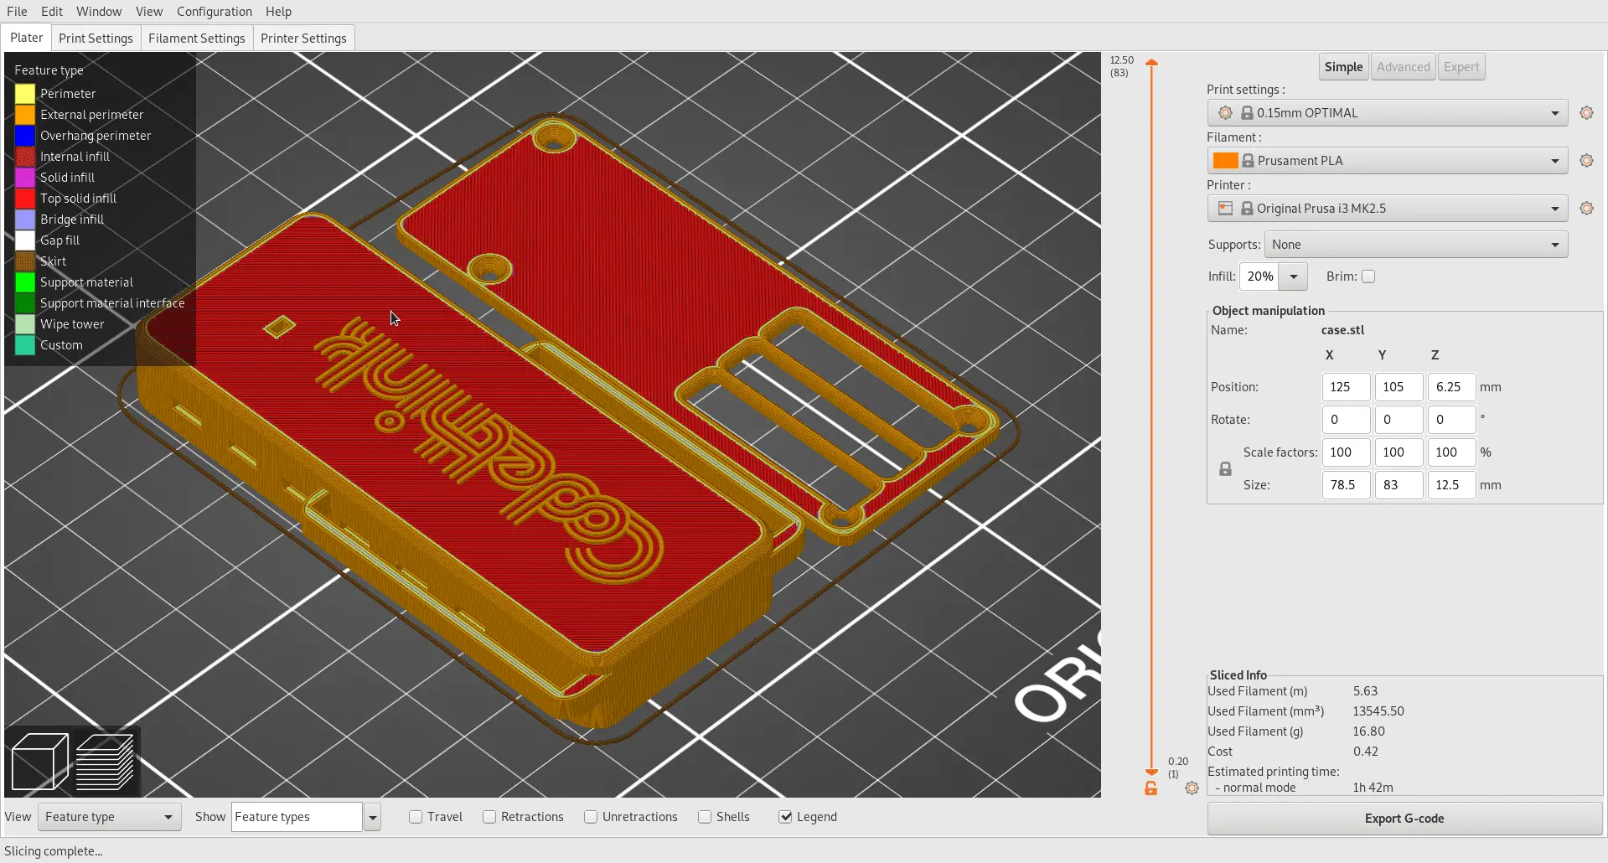Enable the Travel checkbox

pos(416,817)
